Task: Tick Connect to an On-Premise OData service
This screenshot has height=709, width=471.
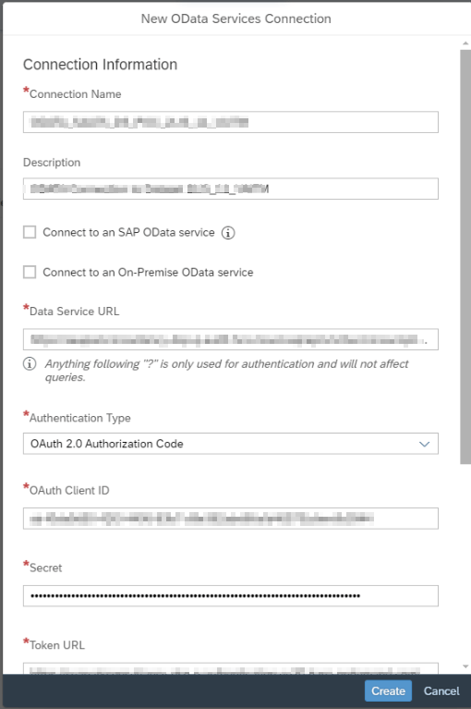Action: [30, 272]
